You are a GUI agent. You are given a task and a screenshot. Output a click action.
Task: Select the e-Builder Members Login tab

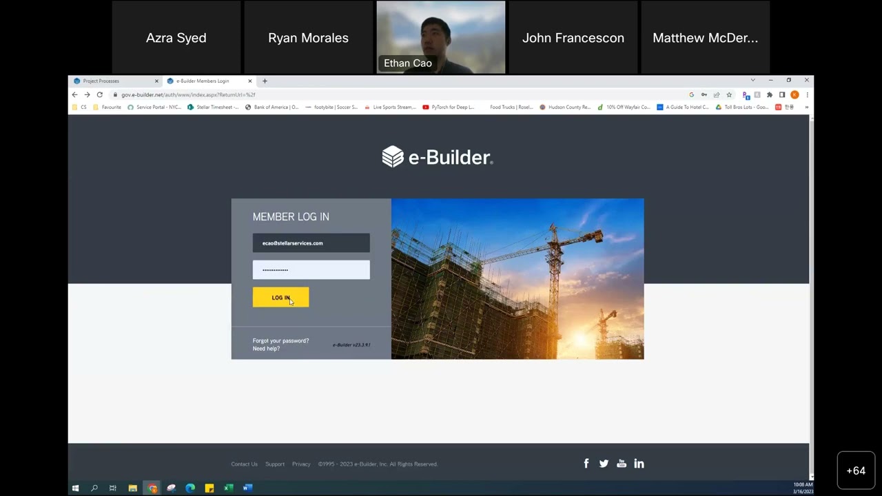point(209,81)
